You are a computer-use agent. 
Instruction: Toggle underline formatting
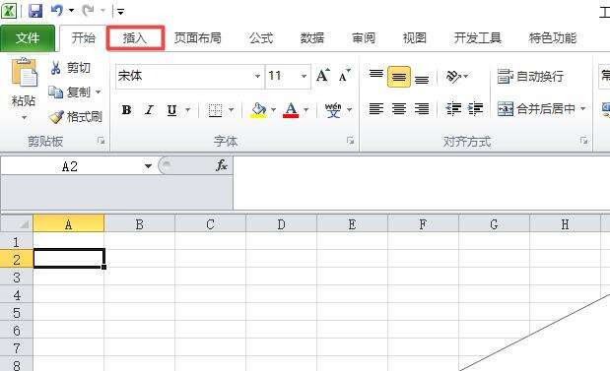click(171, 110)
